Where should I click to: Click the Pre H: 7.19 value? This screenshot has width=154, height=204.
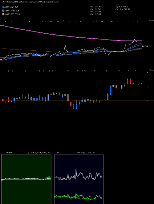coord(96,9)
